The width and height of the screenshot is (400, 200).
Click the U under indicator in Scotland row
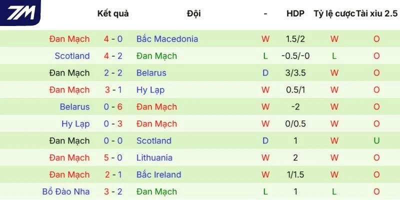click(376, 141)
